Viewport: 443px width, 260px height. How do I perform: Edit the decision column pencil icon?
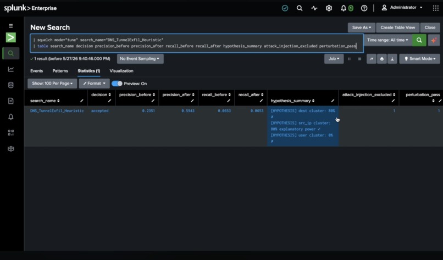pos(109,101)
